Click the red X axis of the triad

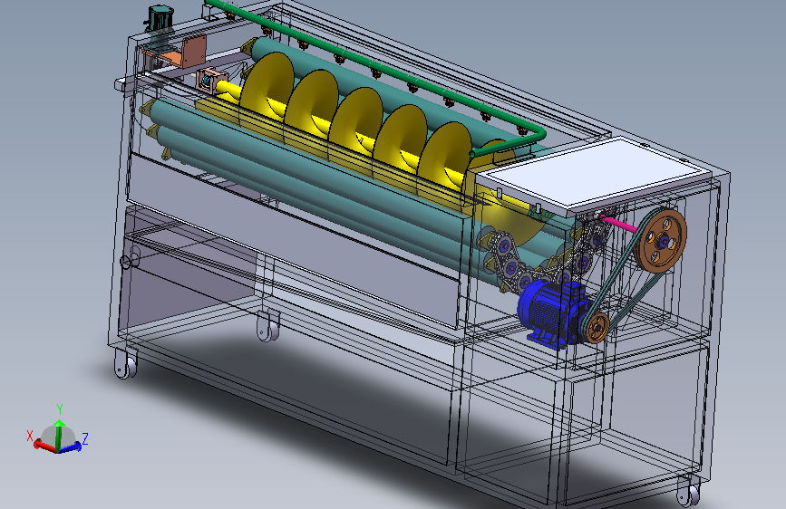(x=44, y=446)
